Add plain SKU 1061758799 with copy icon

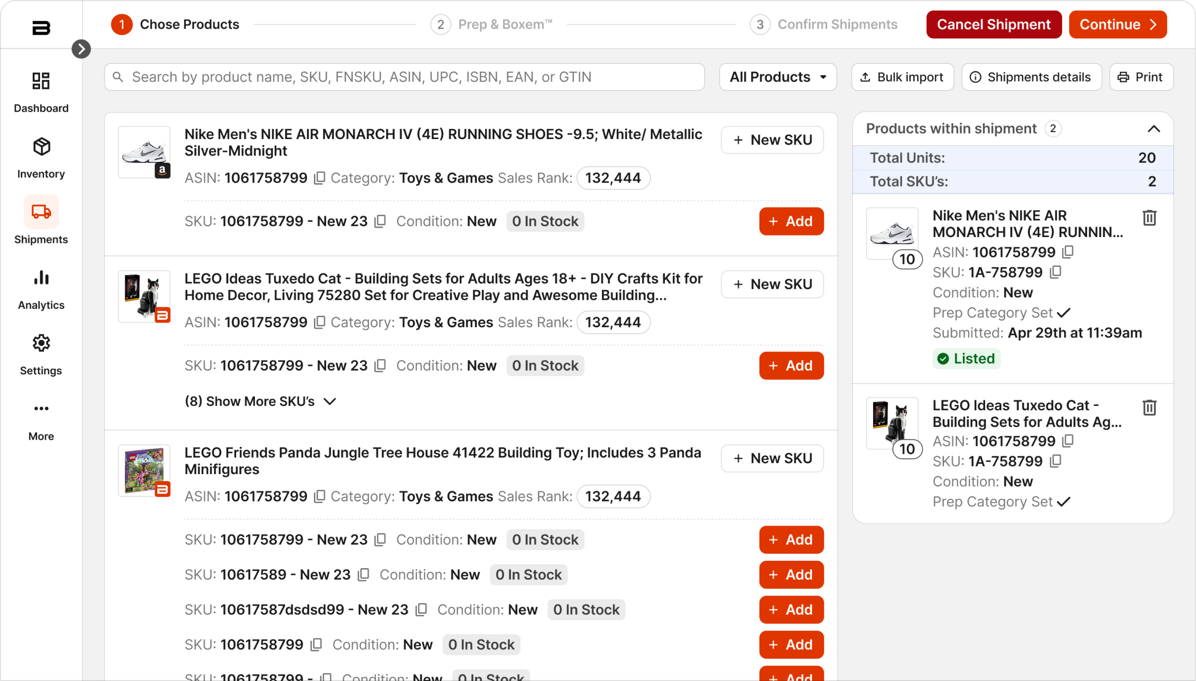point(791,645)
